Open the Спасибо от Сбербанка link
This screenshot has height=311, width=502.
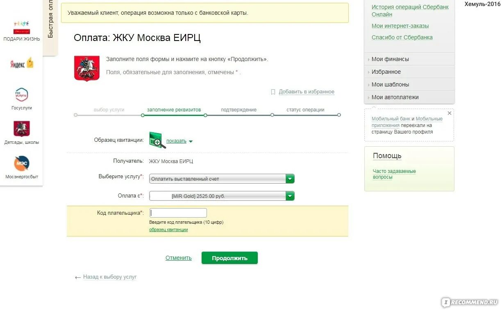tap(402, 37)
